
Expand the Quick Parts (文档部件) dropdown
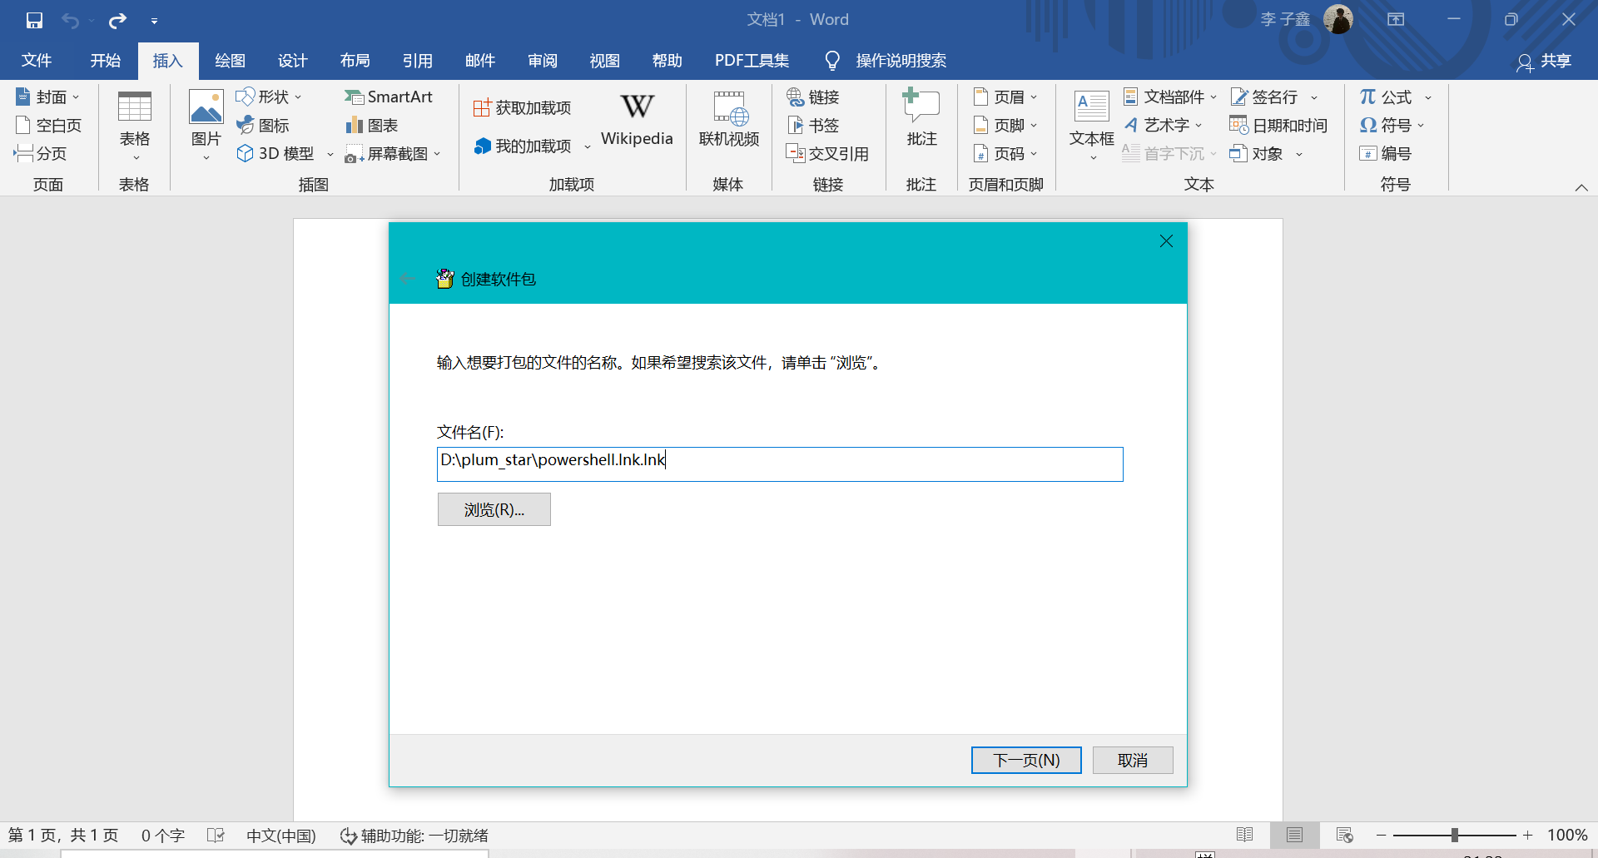[x=1213, y=97]
